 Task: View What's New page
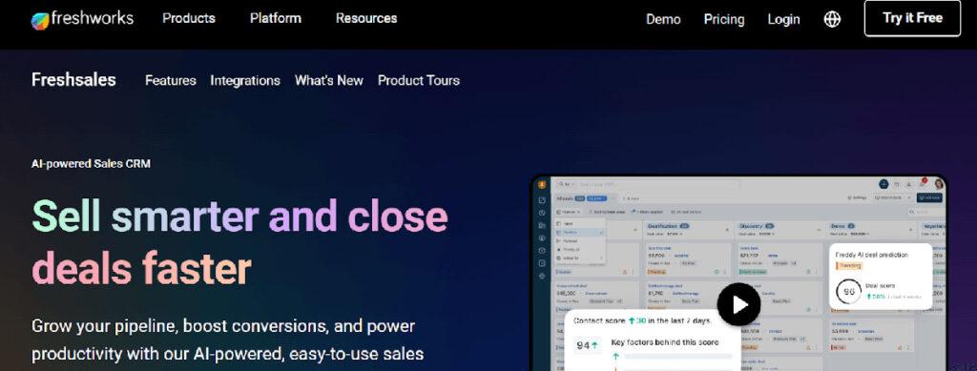[329, 80]
